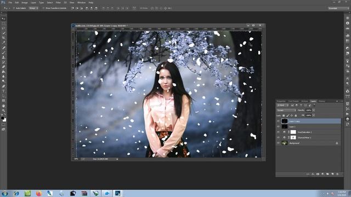Open Auto-Select Group dropdown
351x197 pixels.
pos(33,8)
